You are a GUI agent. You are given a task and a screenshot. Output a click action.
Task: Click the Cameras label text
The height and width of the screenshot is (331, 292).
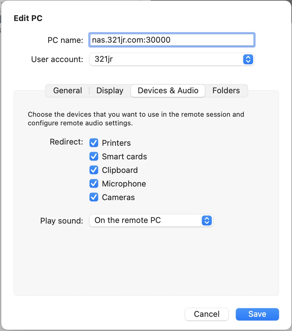118,197
